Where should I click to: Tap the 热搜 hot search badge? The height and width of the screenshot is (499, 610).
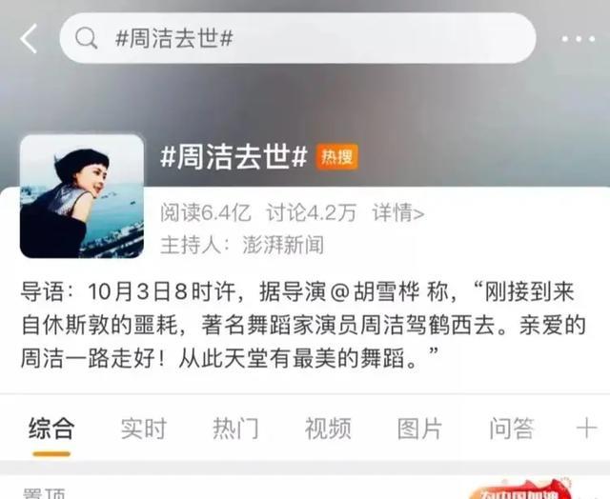336,157
